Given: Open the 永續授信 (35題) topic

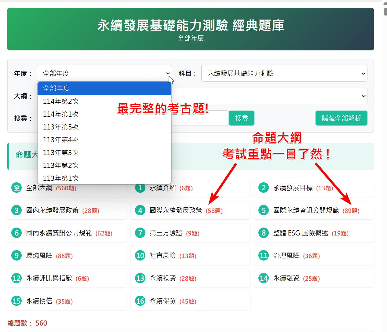Looking at the screenshot, I should pos(67,301).
